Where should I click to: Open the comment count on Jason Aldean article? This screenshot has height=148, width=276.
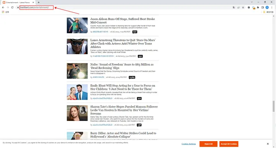[x=135, y=32]
